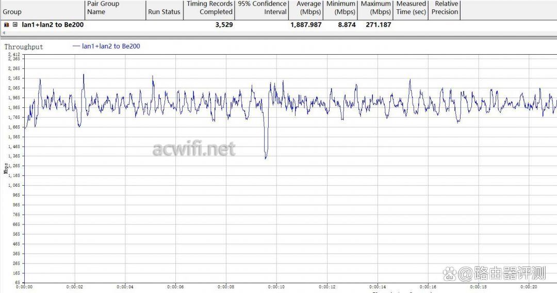Click the 3,529 timing records cell
Viewport: 557px width, 293px height.
pos(224,25)
